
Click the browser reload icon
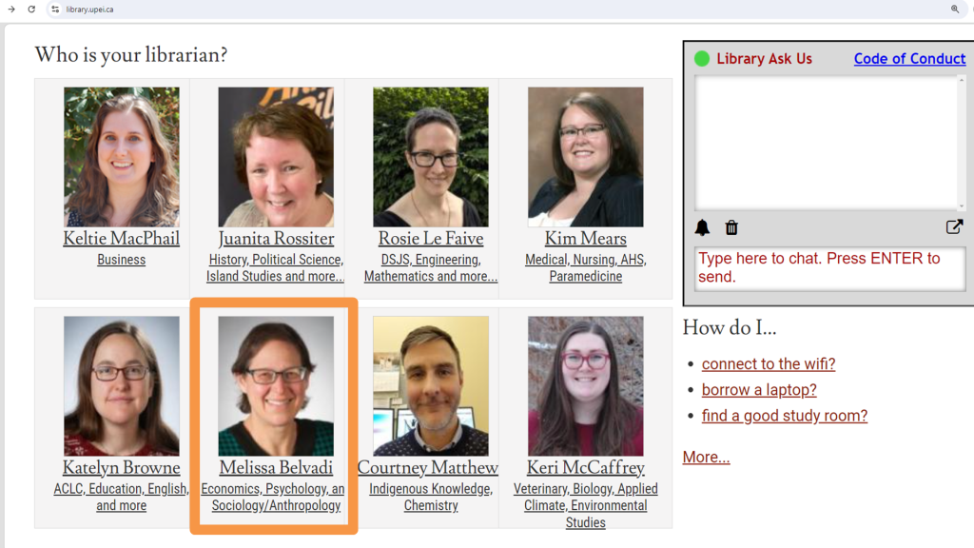coord(31,10)
